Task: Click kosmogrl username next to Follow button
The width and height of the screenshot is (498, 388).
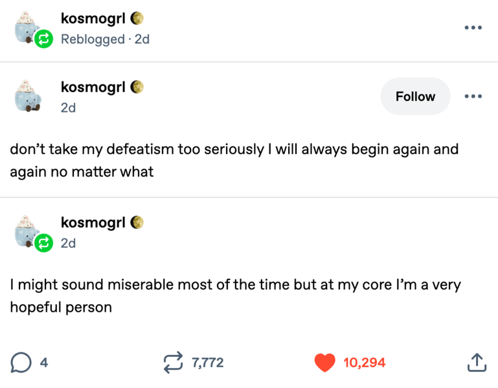Action: pyautogui.click(x=93, y=86)
